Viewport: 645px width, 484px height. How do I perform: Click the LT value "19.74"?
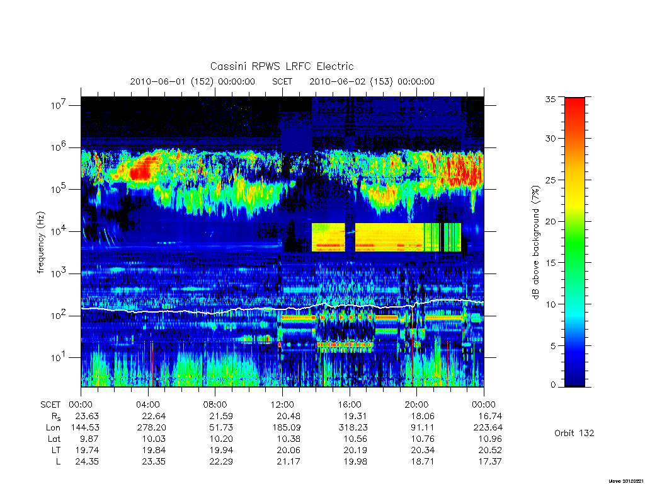pyautogui.click(x=87, y=450)
